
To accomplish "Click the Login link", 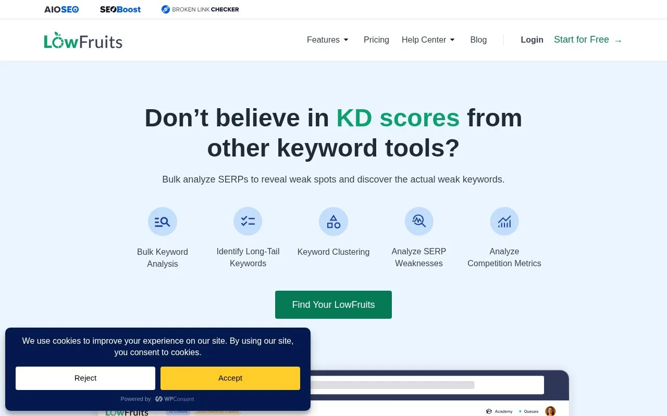I will [x=532, y=40].
